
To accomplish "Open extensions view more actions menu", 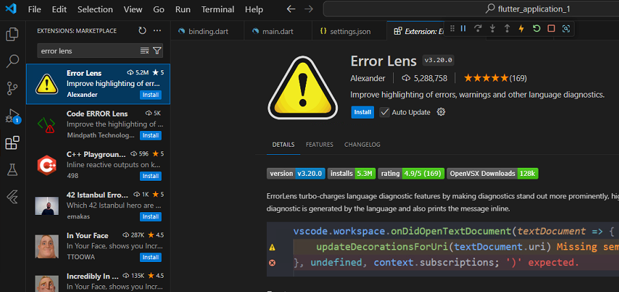I will click(x=157, y=31).
